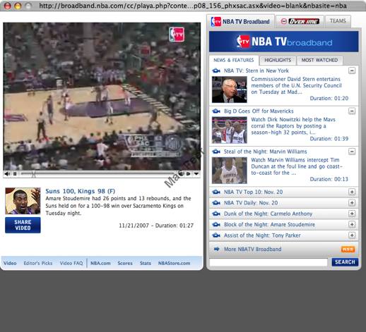Click the camera icon next to Big D Goes Off
366x332 pixels.
pyautogui.click(x=216, y=111)
